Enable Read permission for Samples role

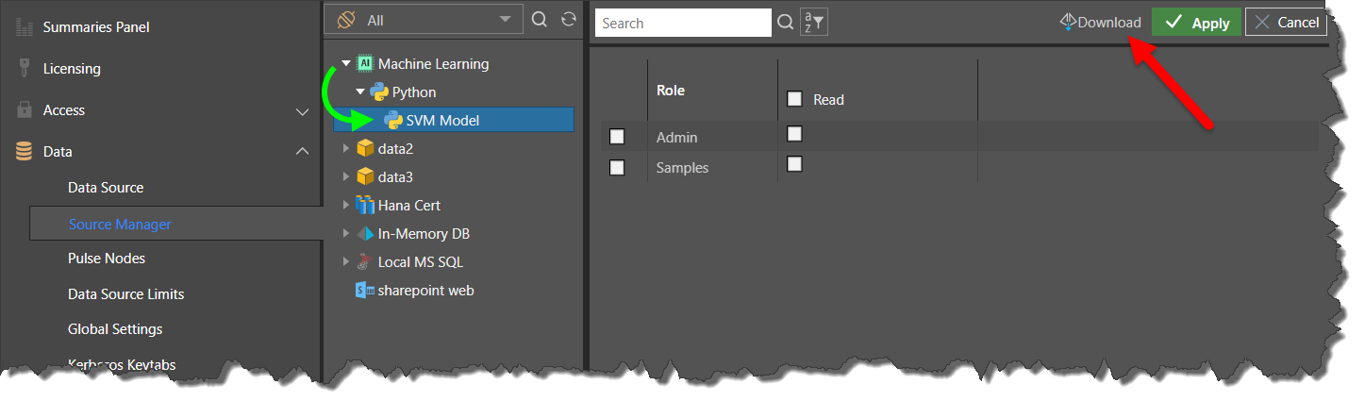[794, 164]
